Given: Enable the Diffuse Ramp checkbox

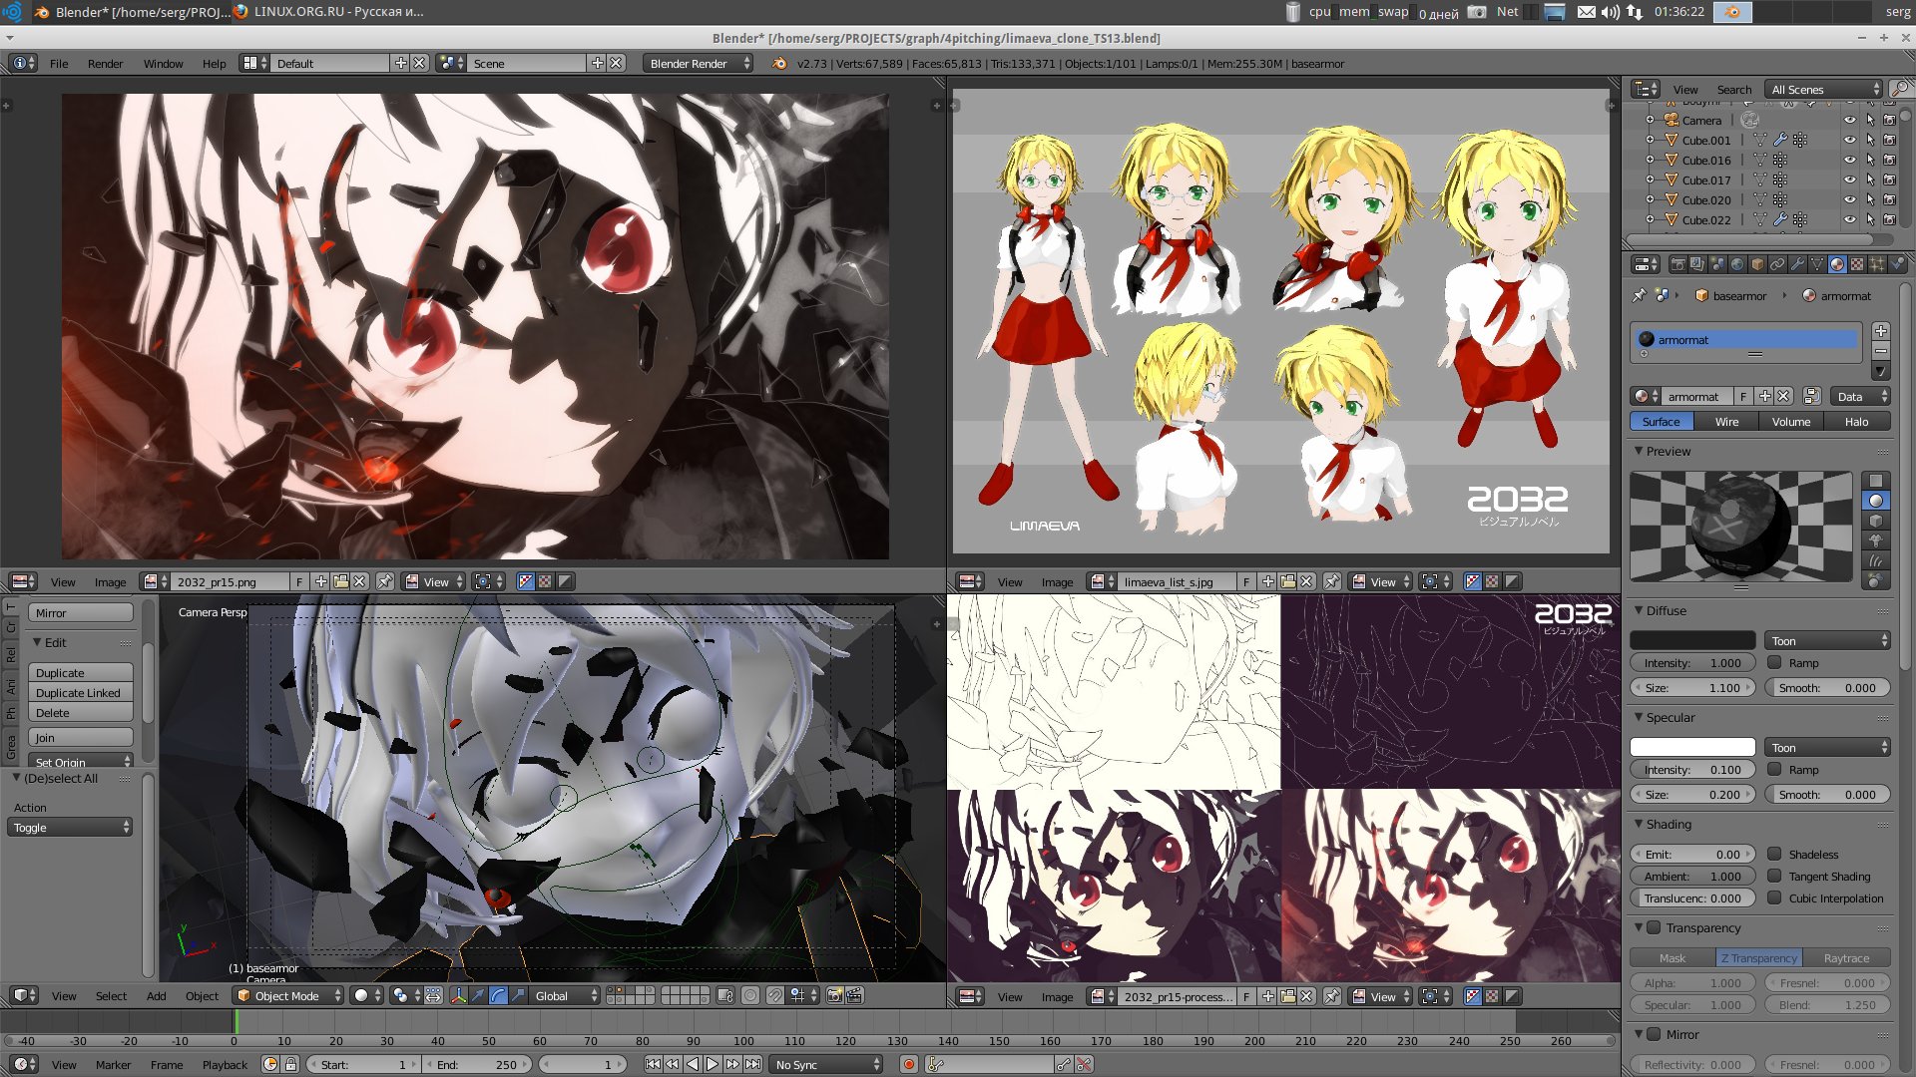Looking at the screenshot, I should (1774, 663).
